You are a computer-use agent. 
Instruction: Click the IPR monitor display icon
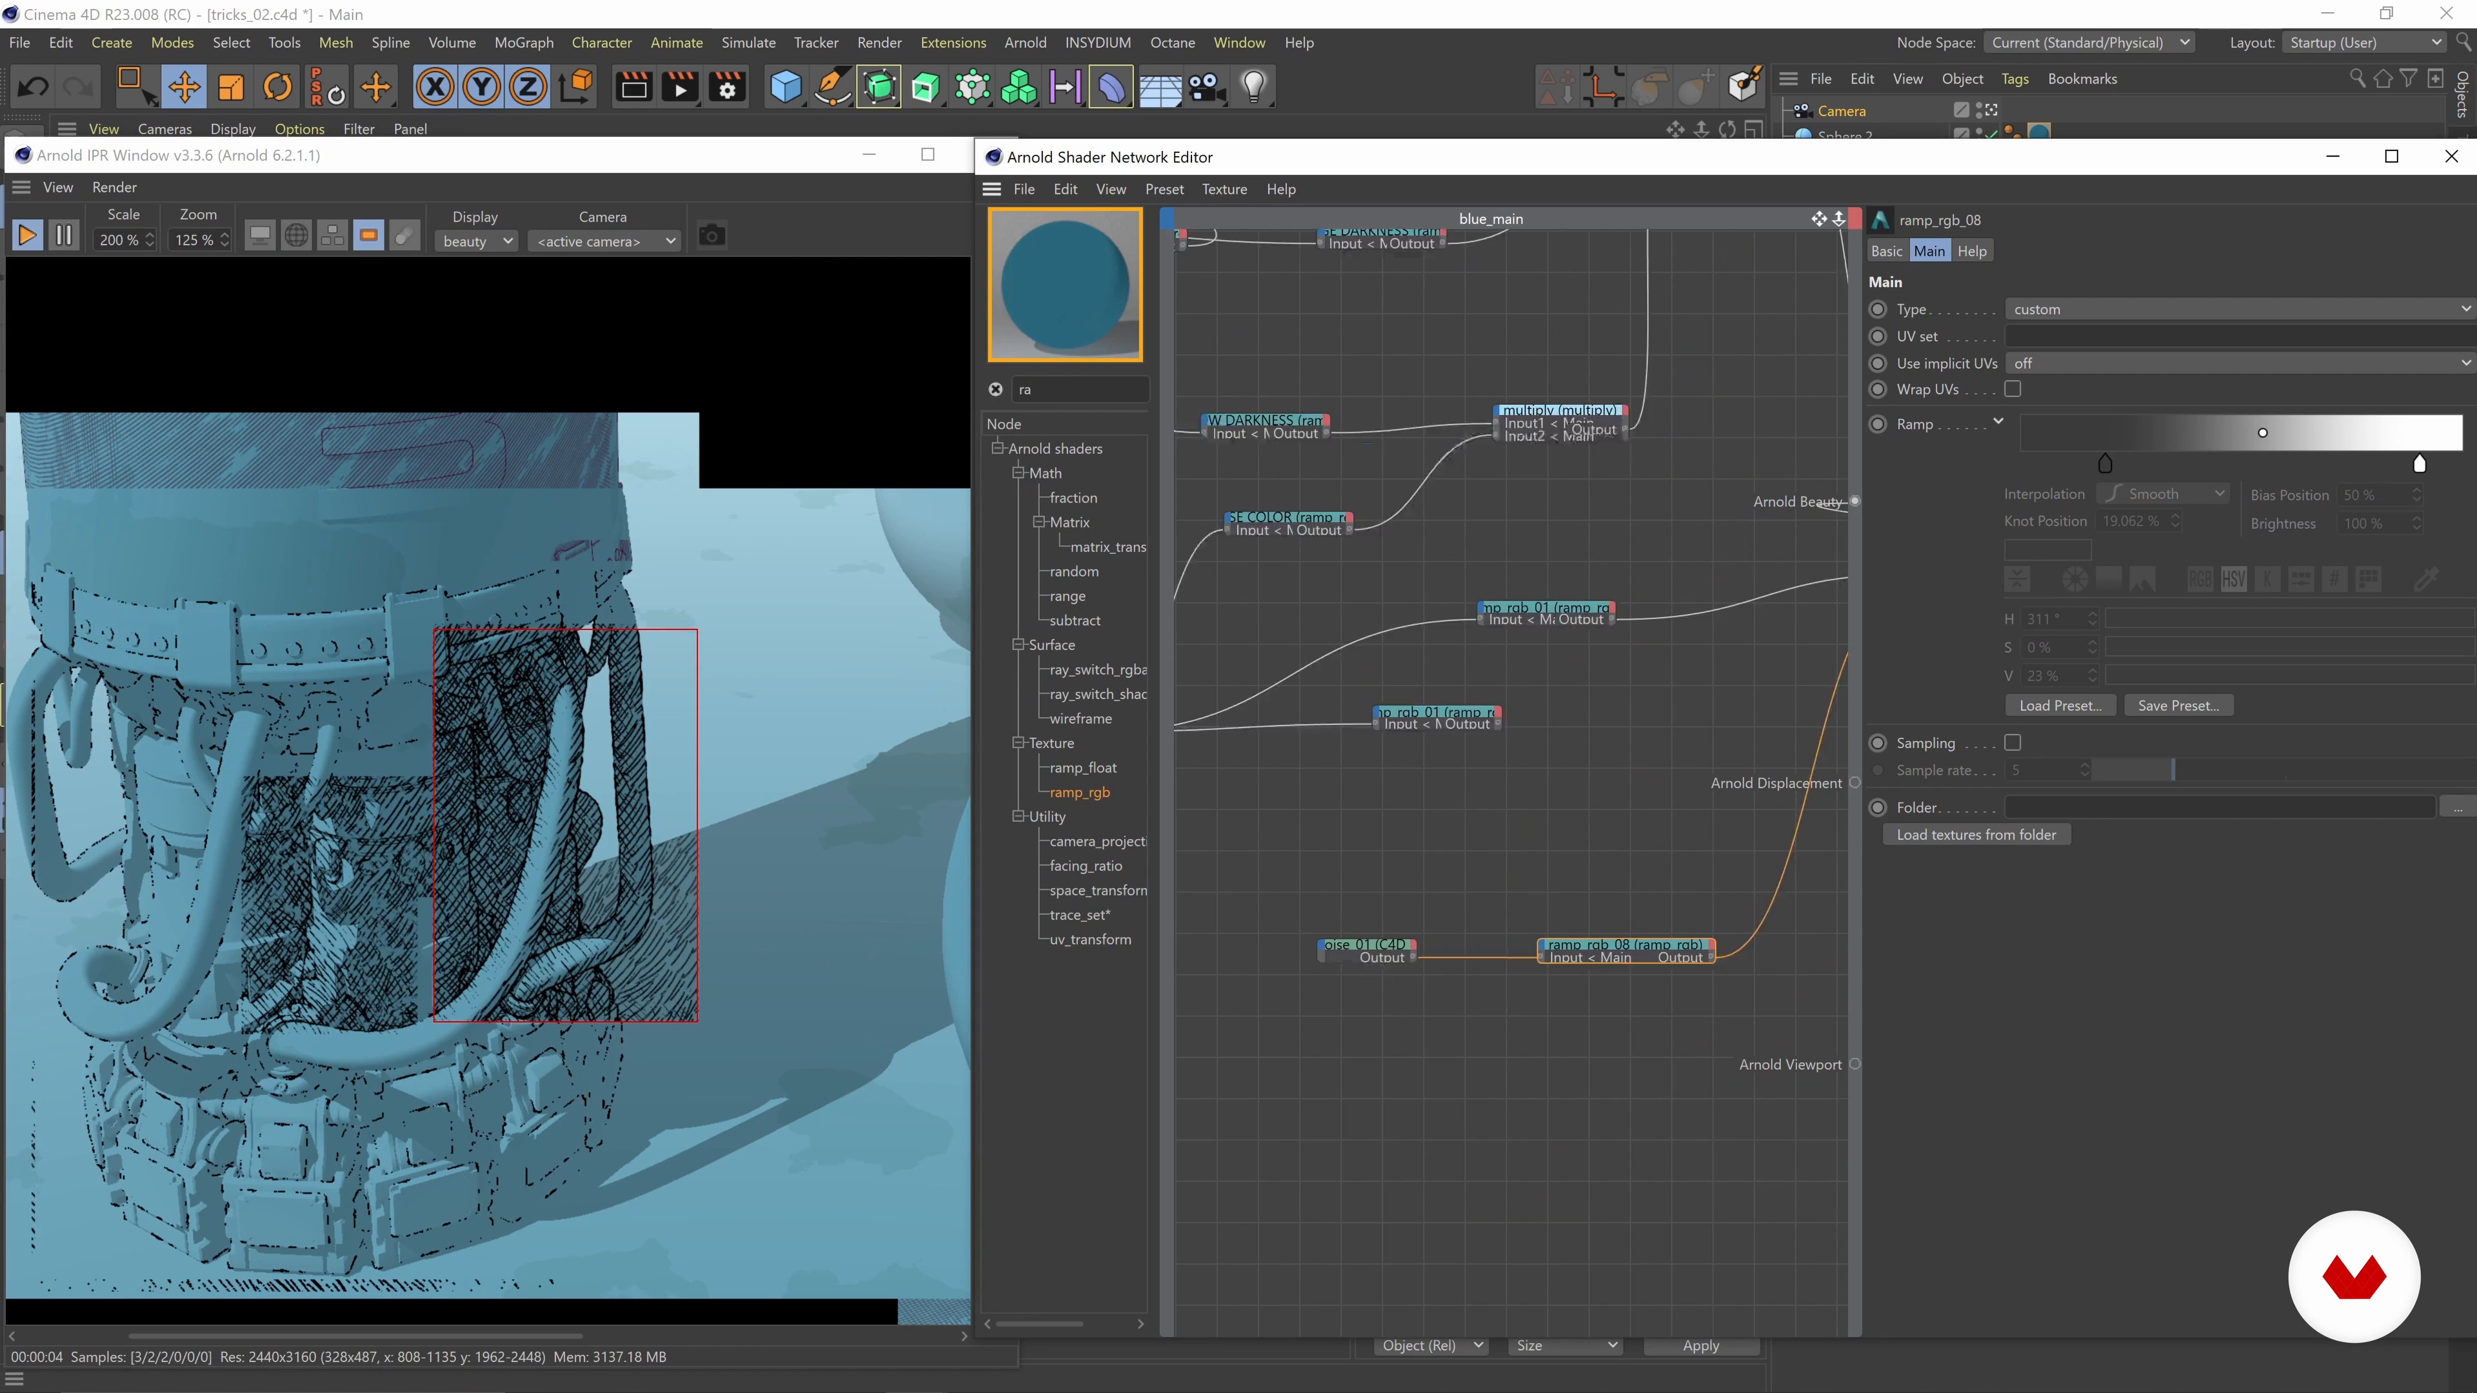pos(259,235)
